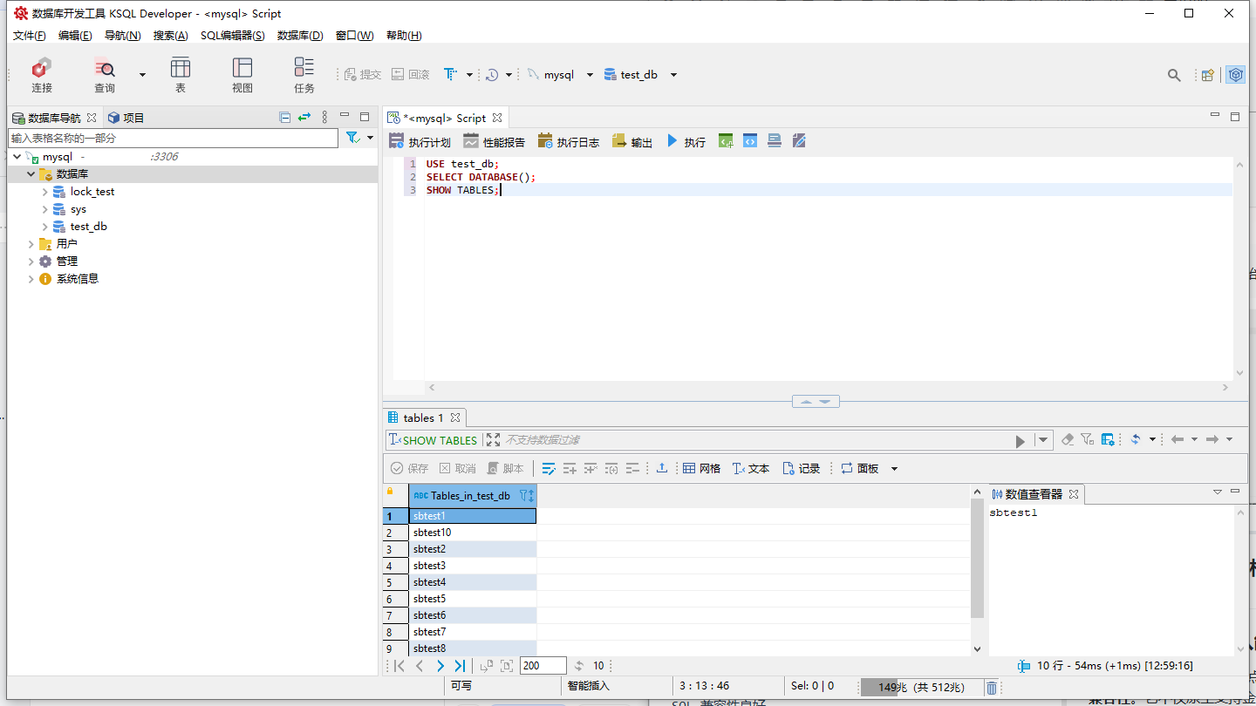1256x706 pixels.
Task: Switch result view to 网格 (Grid) mode
Action: coord(701,468)
